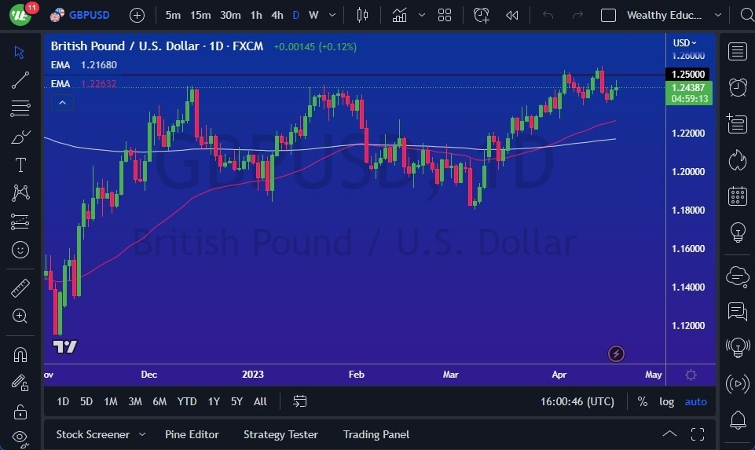Switch to the 15m timeframe
The height and width of the screenshot is (450, 755).
pos(200,16)
